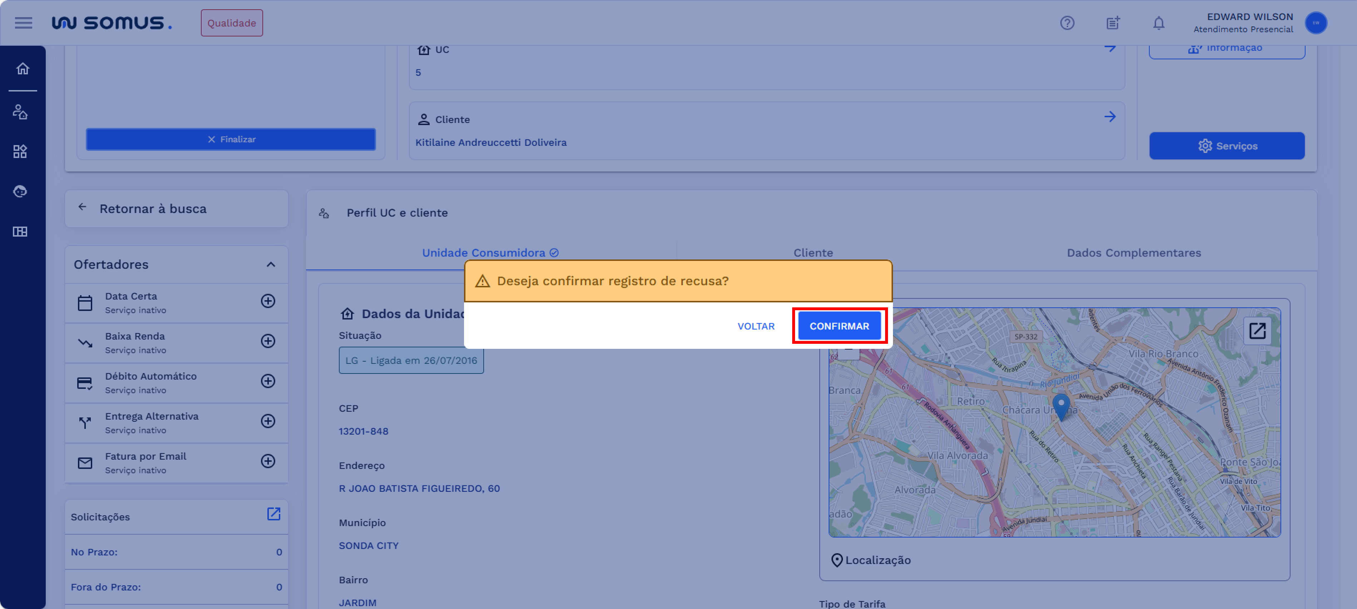The height and width of the screenshot is (609, 1357).
Task: Switch to the Cliente tab
Action: (x=813, y=253)
